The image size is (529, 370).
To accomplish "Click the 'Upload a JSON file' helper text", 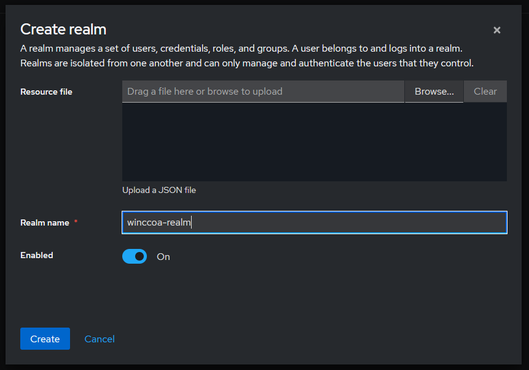I will coord(159,190).
